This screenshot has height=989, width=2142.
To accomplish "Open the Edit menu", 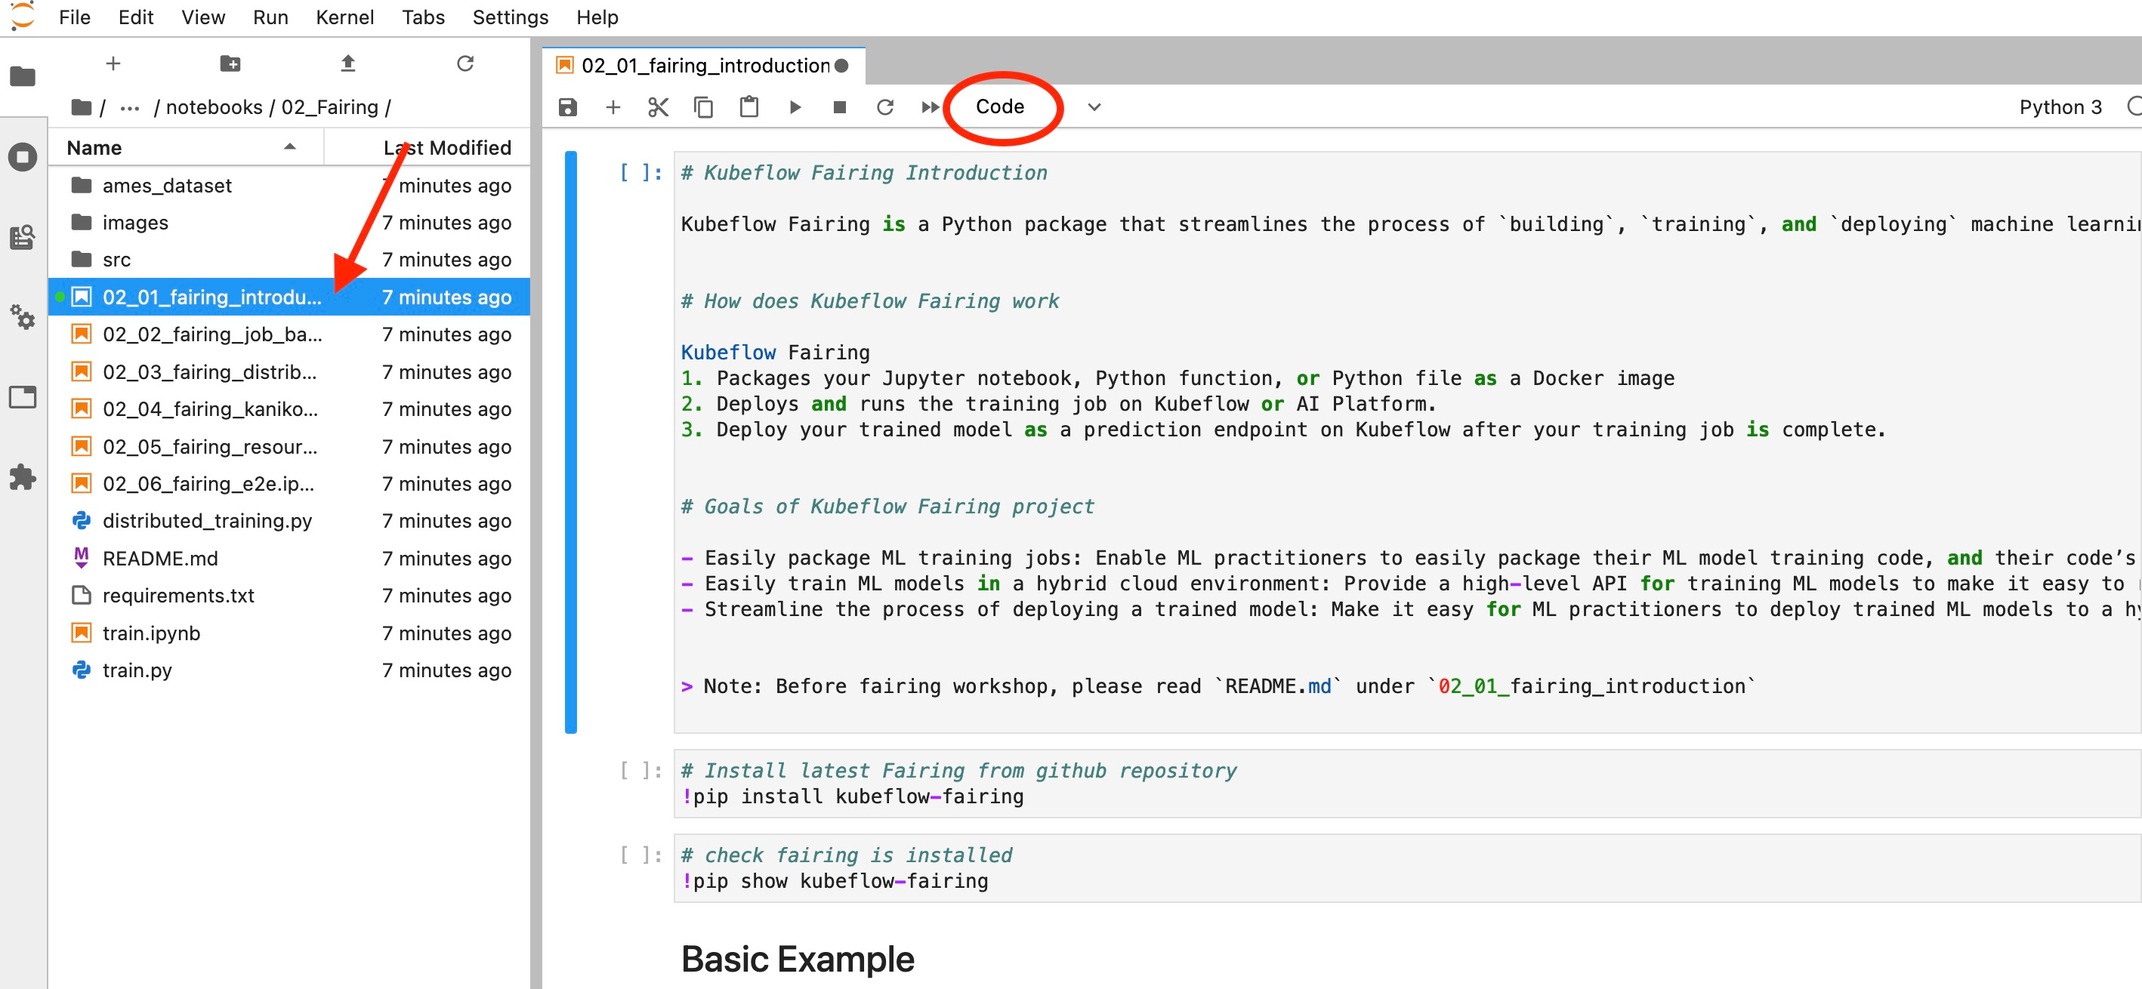I will (135, 17).
